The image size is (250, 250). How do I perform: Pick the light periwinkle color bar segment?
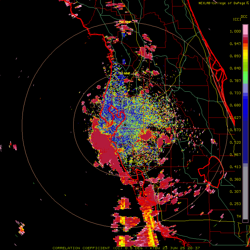click(245, 88)
